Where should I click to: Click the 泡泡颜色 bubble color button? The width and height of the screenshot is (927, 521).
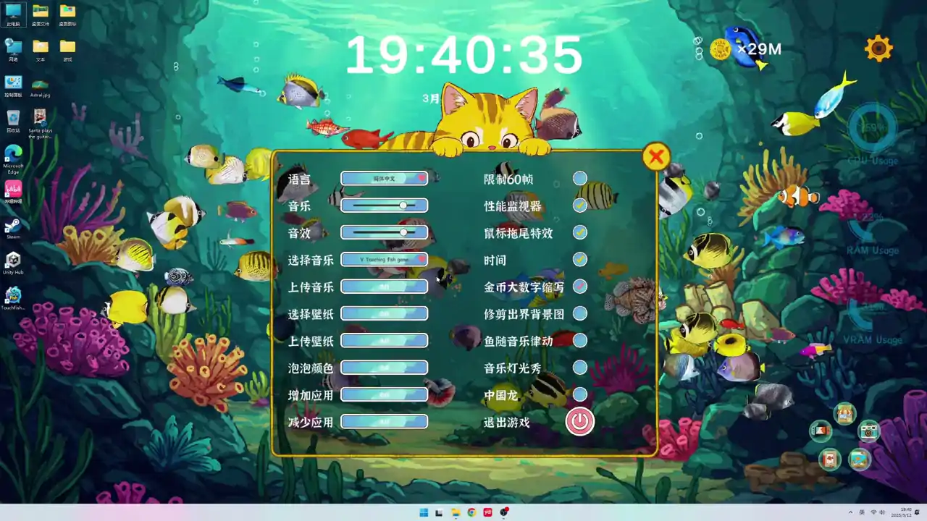pyautogui.click(x=385, y=368)
